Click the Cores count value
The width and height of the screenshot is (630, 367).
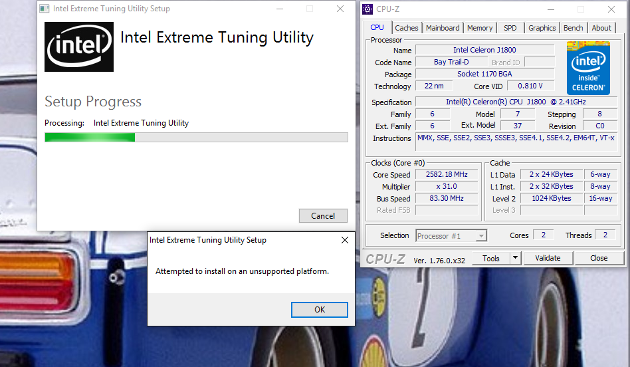(543, 235)
